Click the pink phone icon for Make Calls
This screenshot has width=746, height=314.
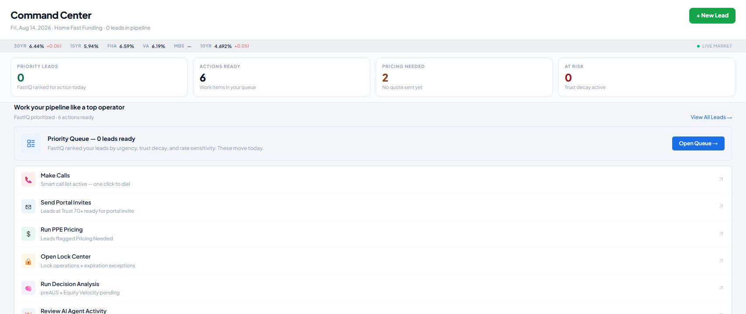click(x=28, y=180)
